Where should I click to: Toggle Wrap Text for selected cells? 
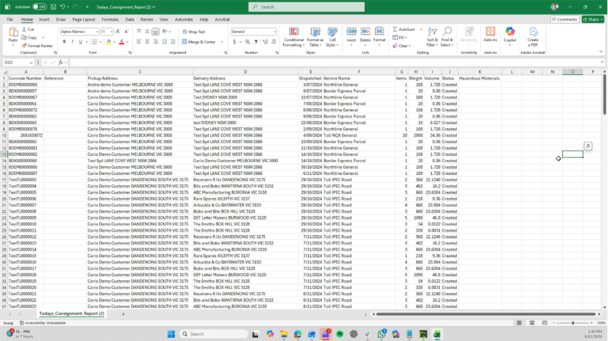point(194,32)
